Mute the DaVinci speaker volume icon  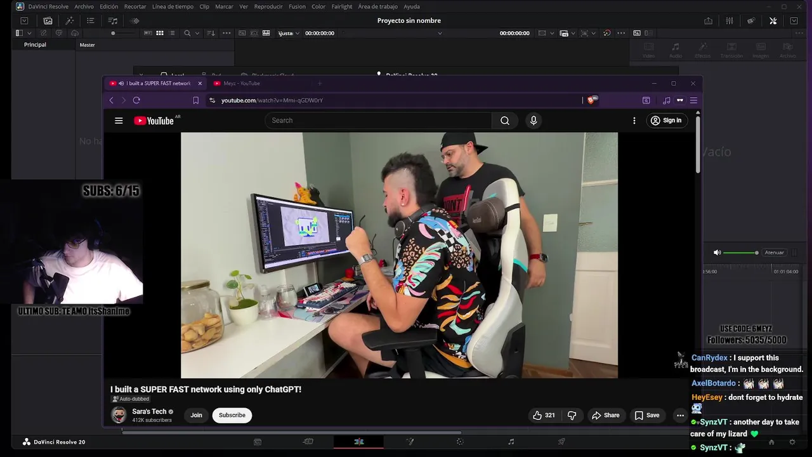tap(717, 253)
